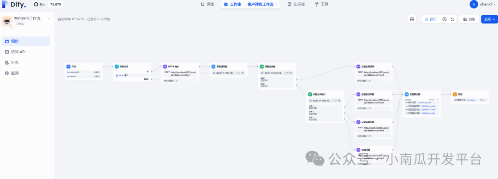Click 分类 2 负面评价 in 问题分类器
Screen dimensions: 498x179
277,85
